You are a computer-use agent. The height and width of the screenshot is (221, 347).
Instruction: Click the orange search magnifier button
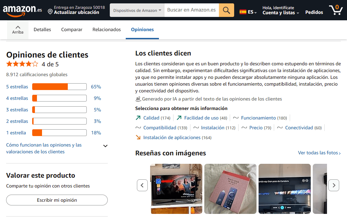click(226, 10)
